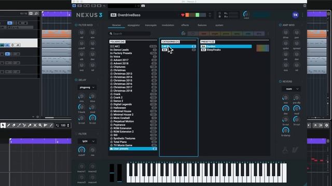Open the delay type pingpong dropdown
This screenshot has width=332, height=186.
click(87, 87)
